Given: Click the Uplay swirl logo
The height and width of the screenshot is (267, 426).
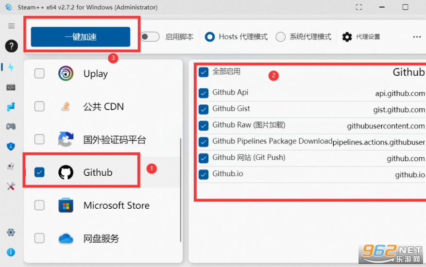Looking at the screenshot, I should coord(66,73).
